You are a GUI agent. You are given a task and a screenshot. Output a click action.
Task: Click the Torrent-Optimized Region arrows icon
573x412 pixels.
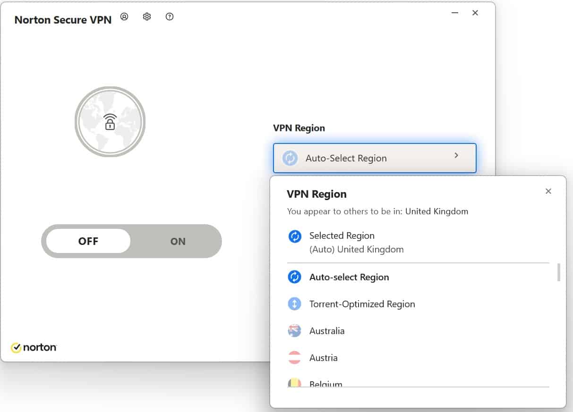point(295,304)
